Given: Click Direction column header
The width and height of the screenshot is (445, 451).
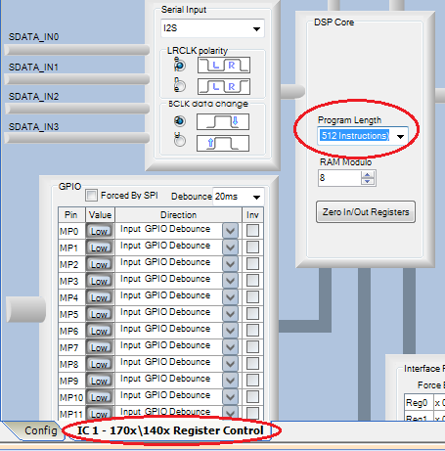Looking at the screenshot, I should pyautogui.click(x=178, y=215).
